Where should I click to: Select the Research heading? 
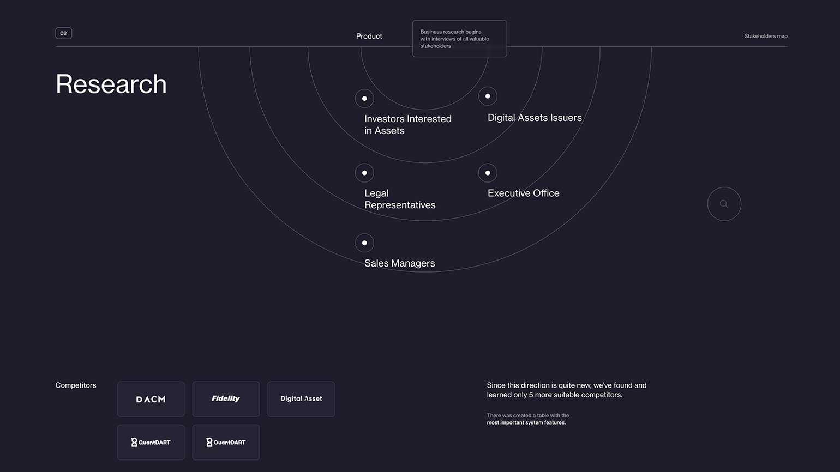point(111,84)
